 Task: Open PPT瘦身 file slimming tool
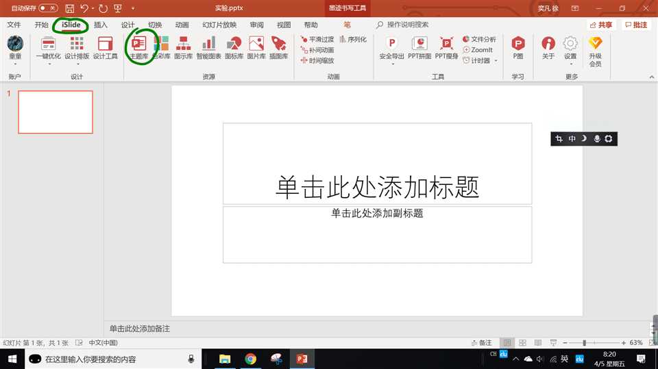(446, 48)
